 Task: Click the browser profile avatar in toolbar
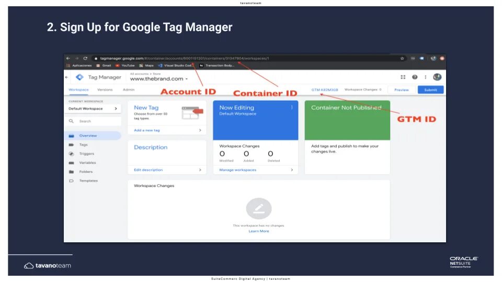tap(433, 58)
